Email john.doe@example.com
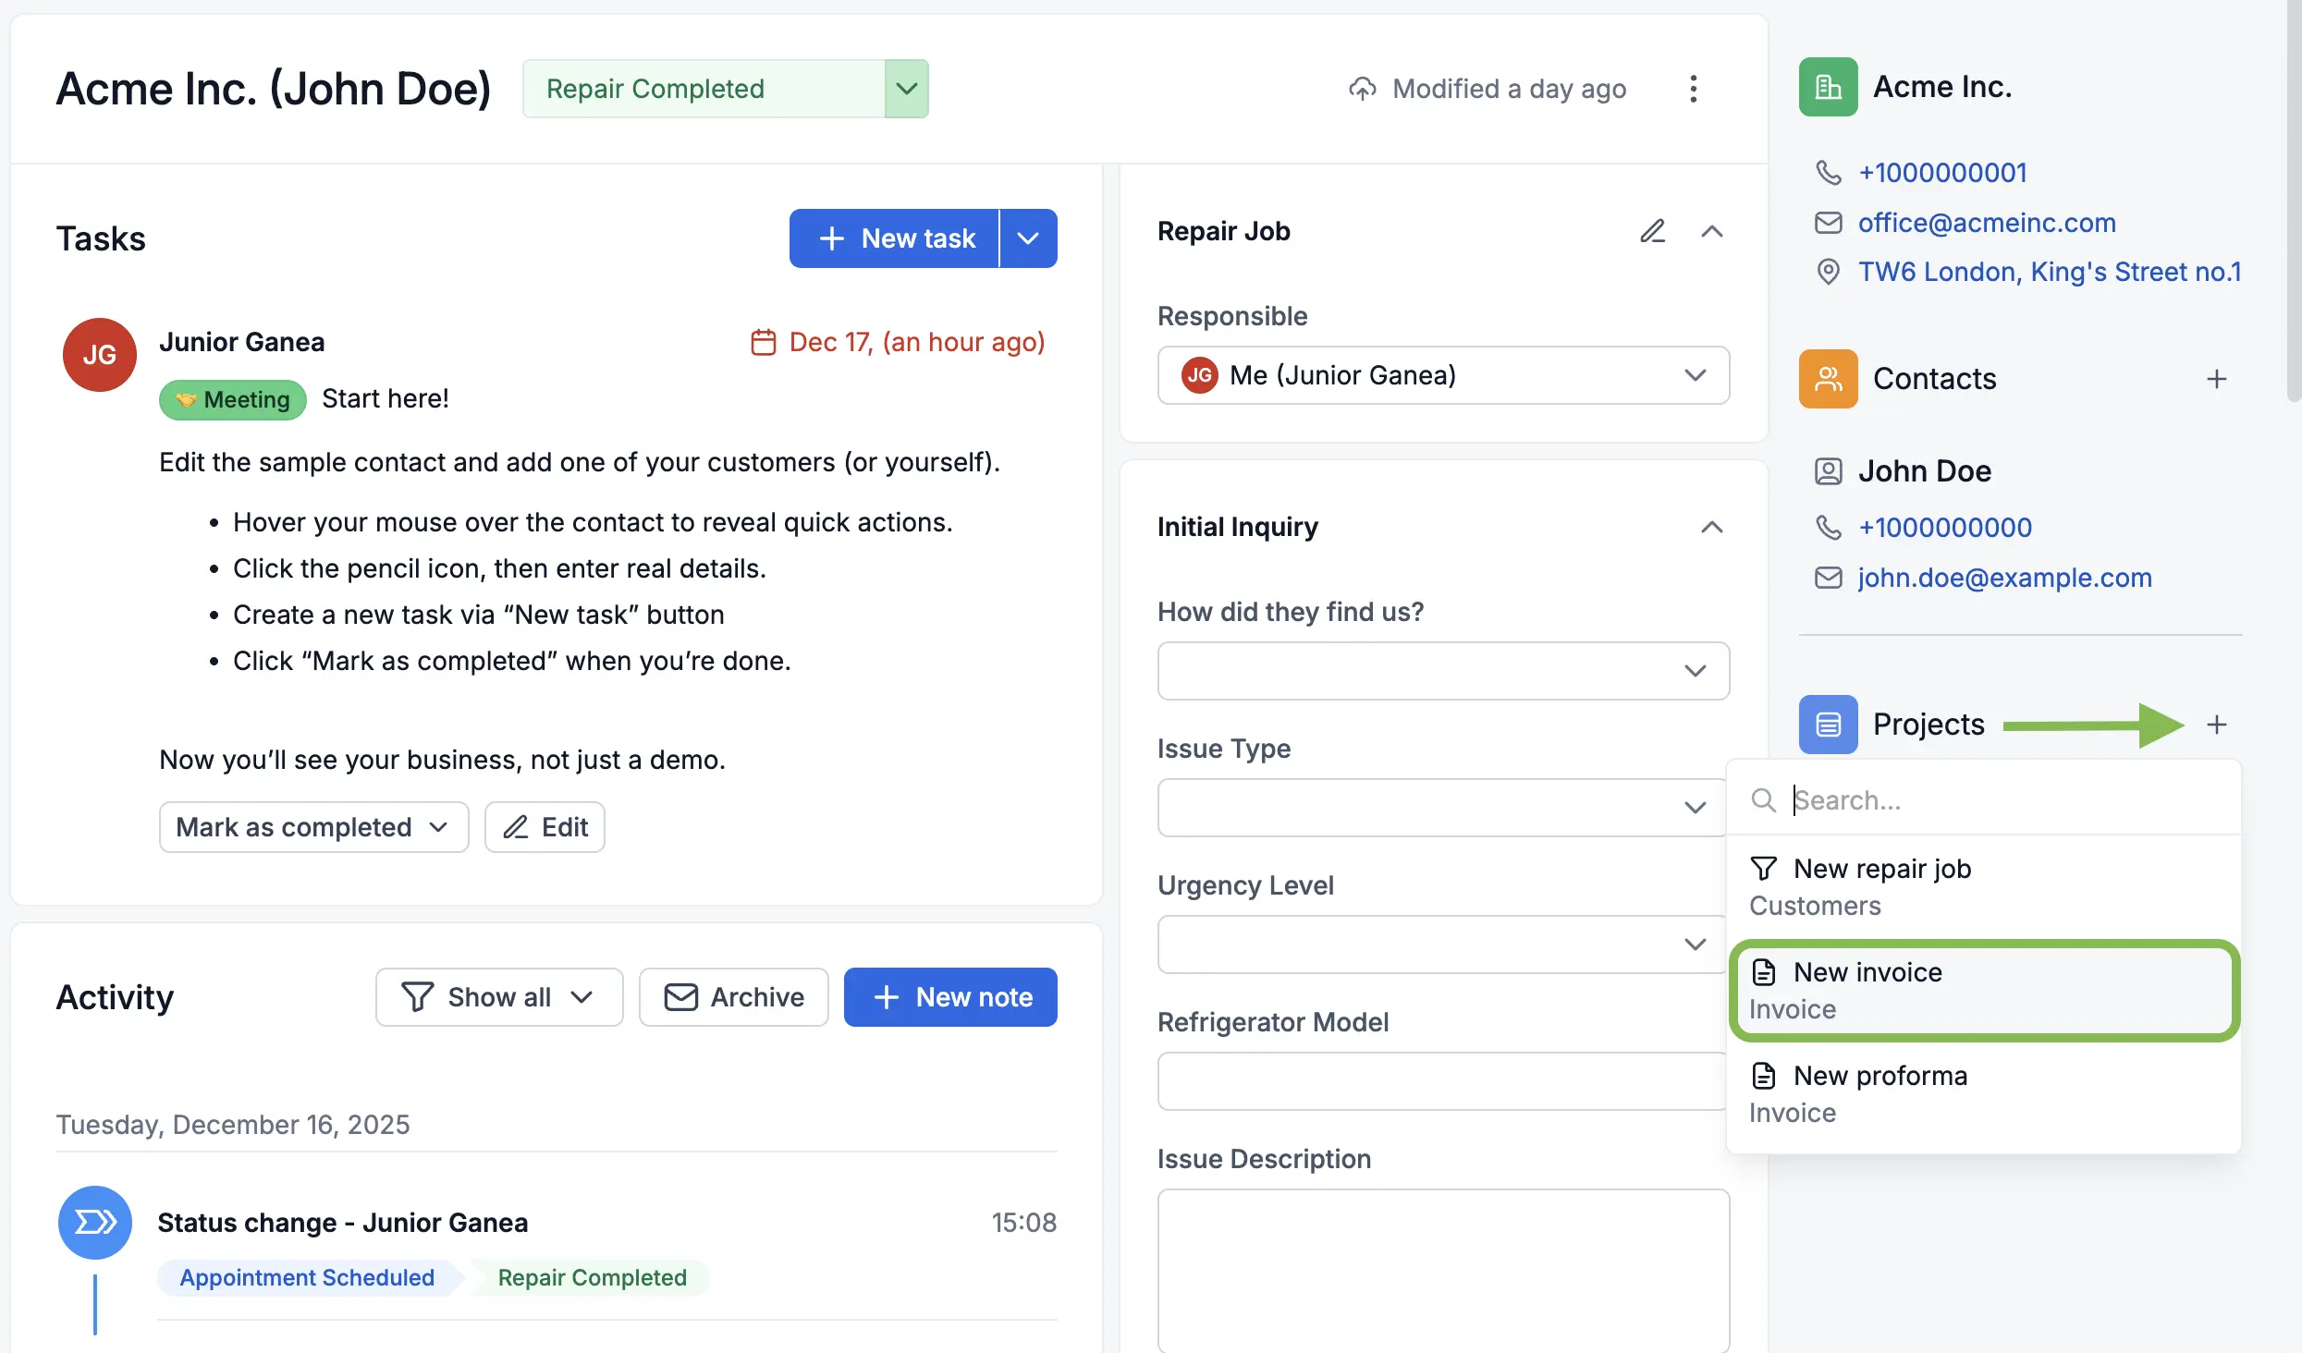Viewport: 2302px width, 1353px height. [2005, 578]
